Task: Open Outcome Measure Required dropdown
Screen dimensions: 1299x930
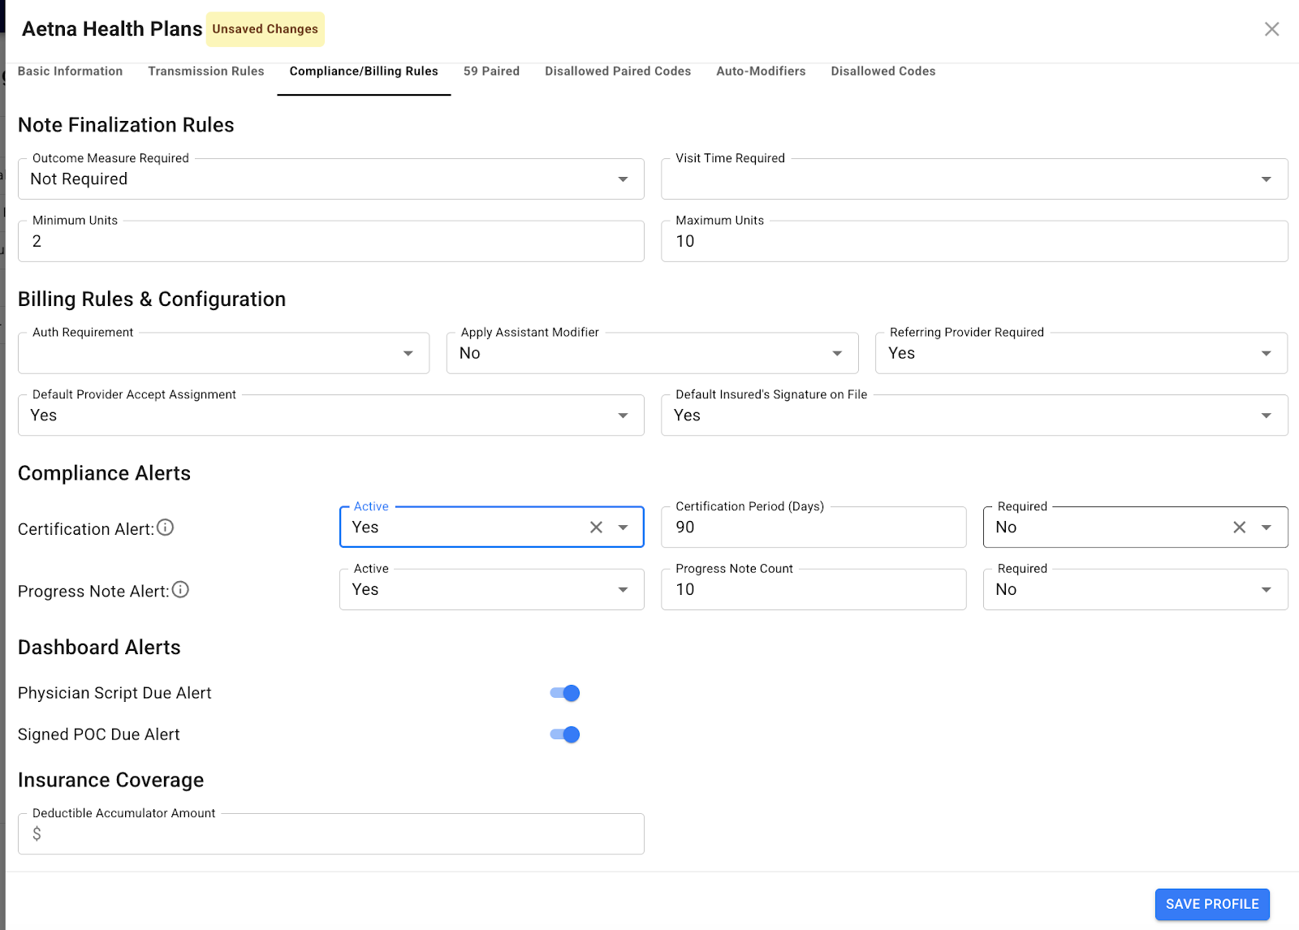Action: 331,179
